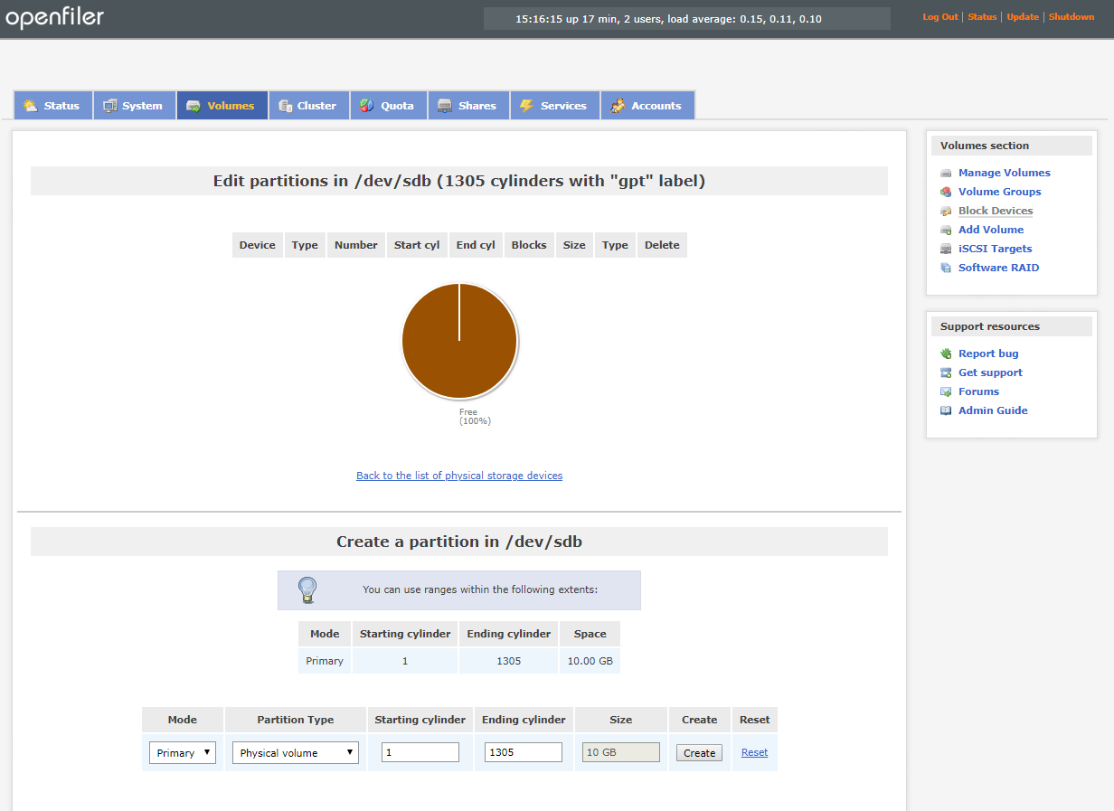The height and width of the screenshot is (811, 1114).
Task: Go to the Services tab
Action: [x=554, y=106]
